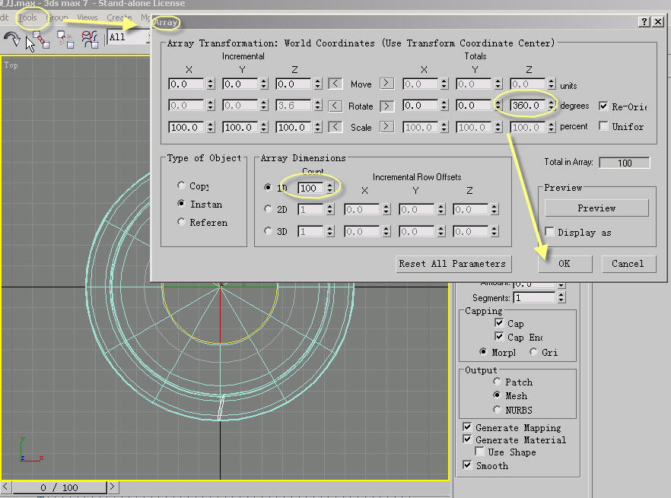Viewport: 671px width, 498px height.
Task: Toggle Generate Mapping Coords checkbox
Action: point(467,427)
